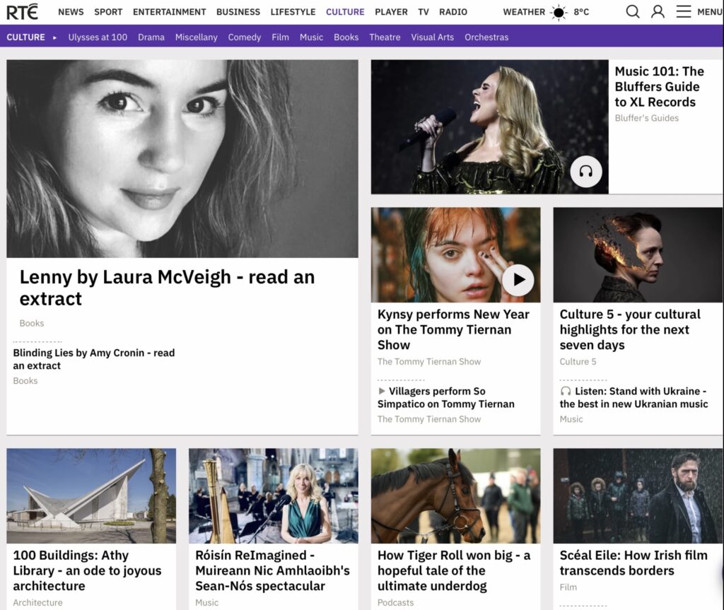Open the Lifestyle section

[293, 12]
